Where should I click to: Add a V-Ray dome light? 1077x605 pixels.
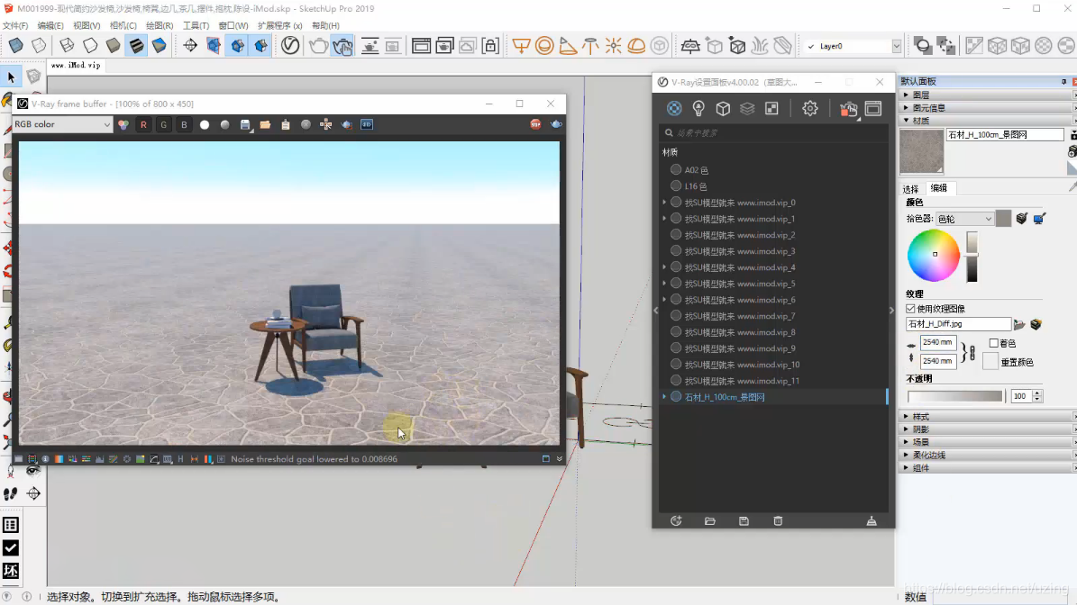coord(636,46)
